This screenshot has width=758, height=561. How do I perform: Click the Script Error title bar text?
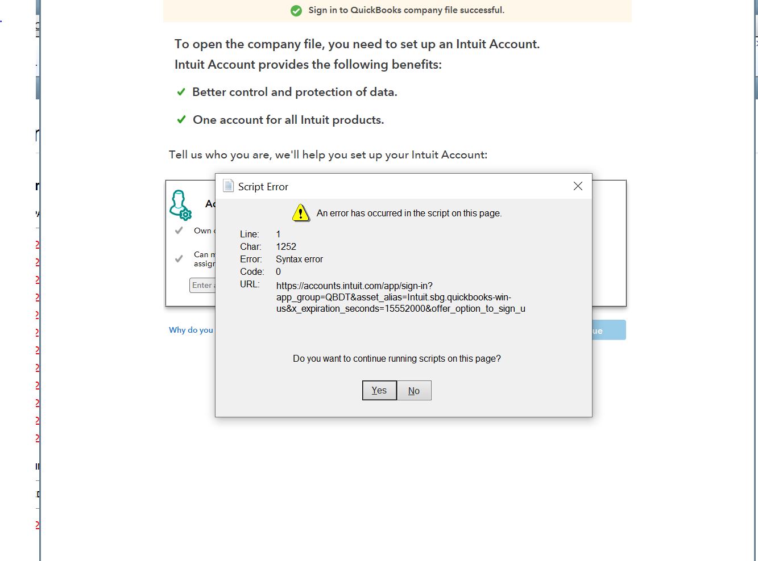(x=263, y=186)
